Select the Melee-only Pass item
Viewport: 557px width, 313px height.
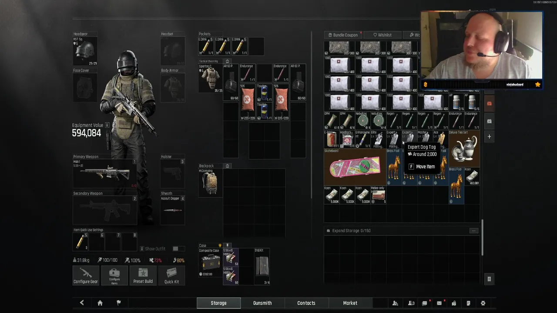tap(378, 195)
